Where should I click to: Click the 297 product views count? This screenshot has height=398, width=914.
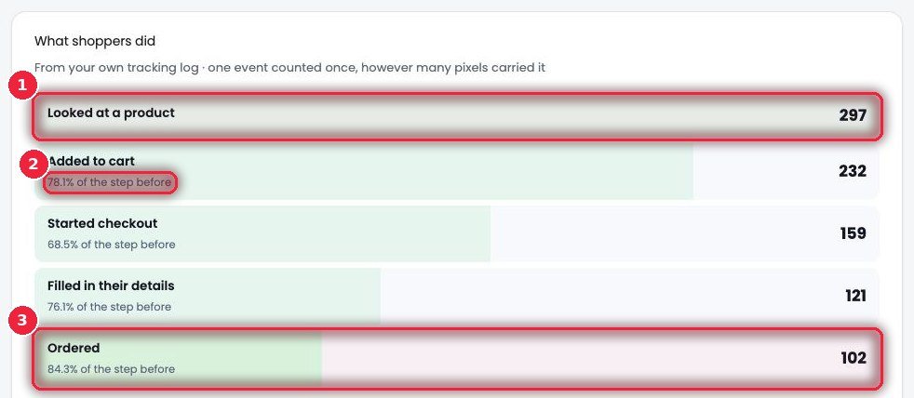click(x=853, y=116)
